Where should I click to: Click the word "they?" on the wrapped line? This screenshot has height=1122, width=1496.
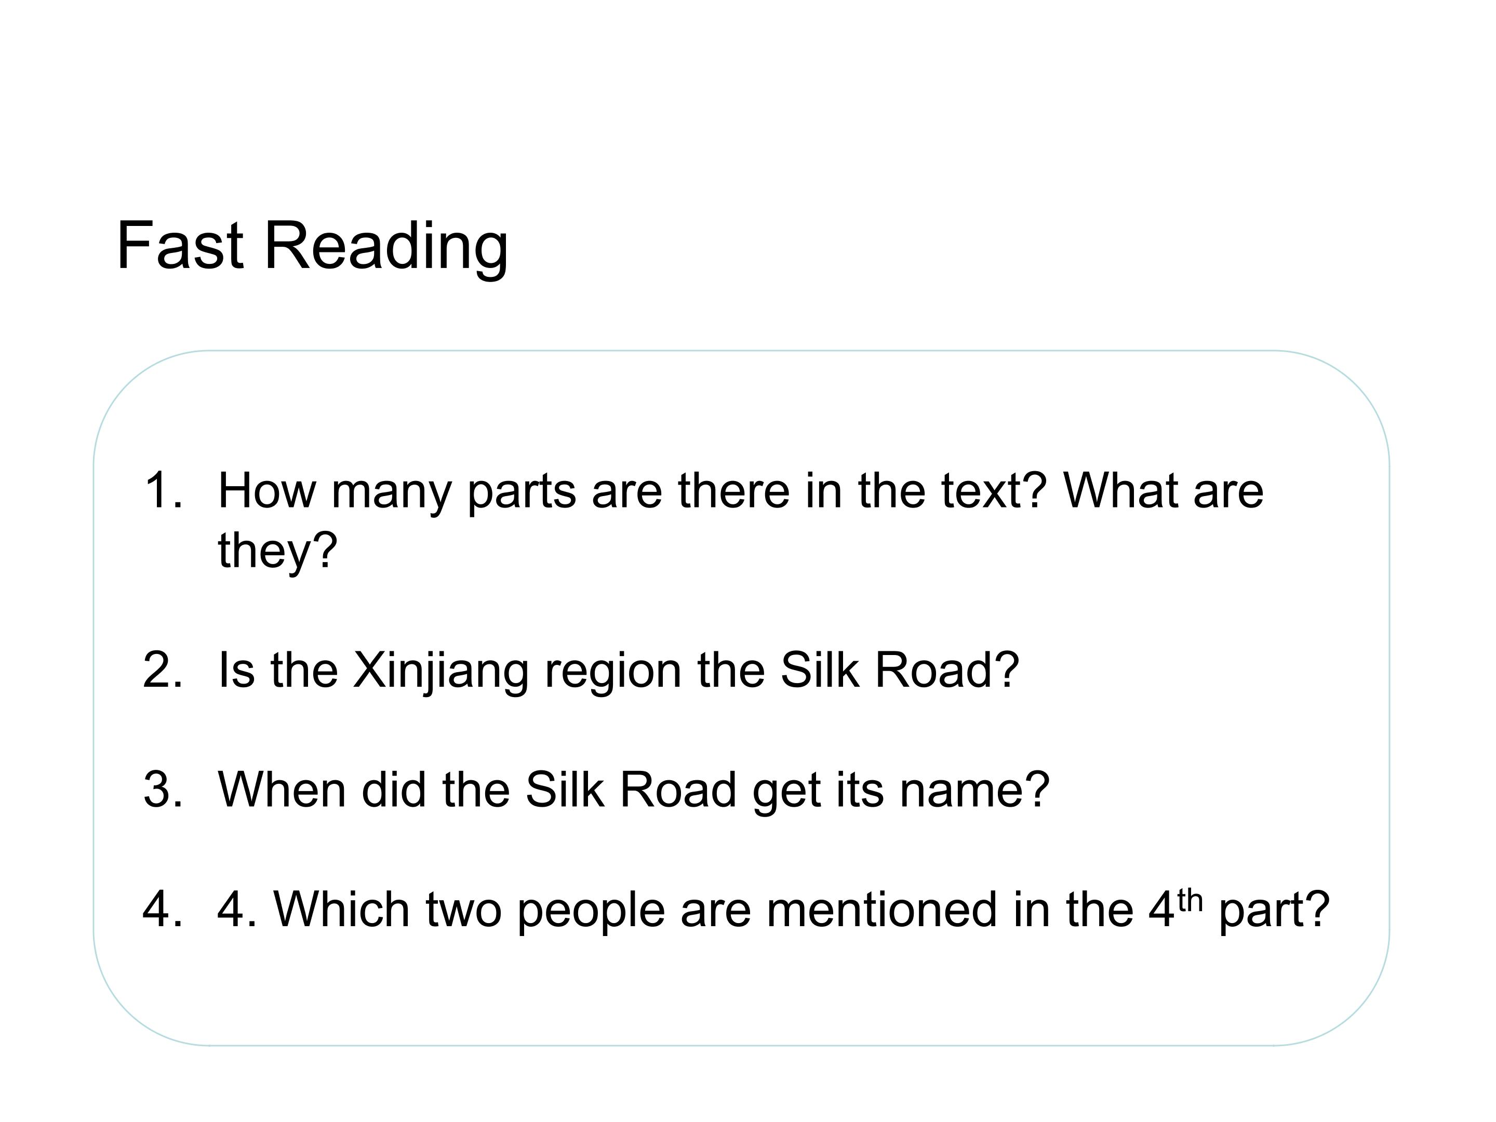277,551
